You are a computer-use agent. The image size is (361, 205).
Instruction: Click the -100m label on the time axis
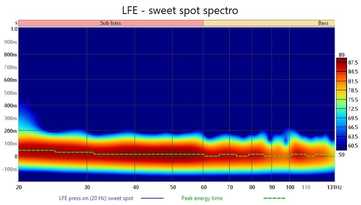10,169
